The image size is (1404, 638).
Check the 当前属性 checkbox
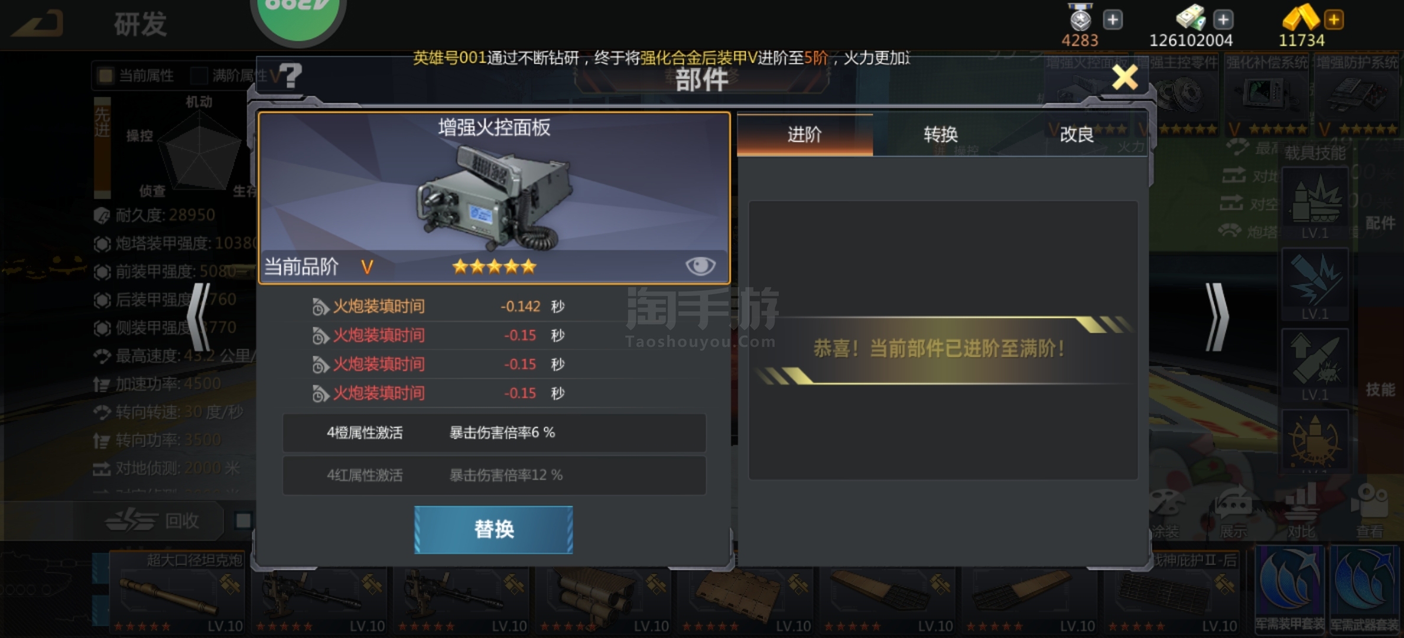(106, 75)
